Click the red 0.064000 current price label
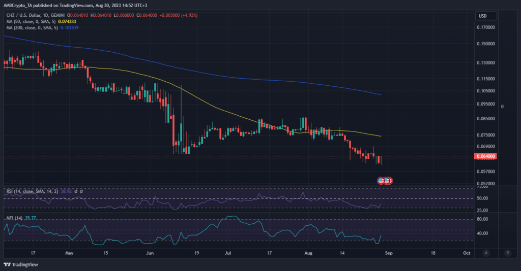This screenshot has height=271, width=521. [x=485, y=156]
